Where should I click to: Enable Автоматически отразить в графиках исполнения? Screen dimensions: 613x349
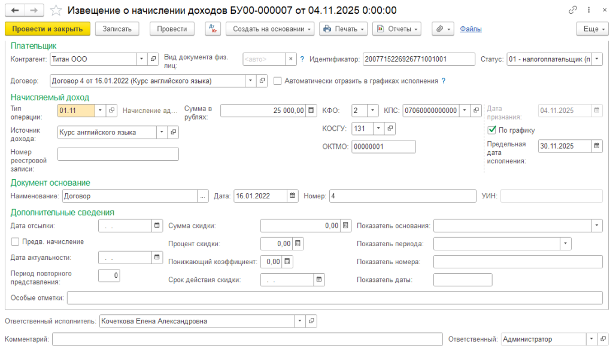(x=278, y=81)
